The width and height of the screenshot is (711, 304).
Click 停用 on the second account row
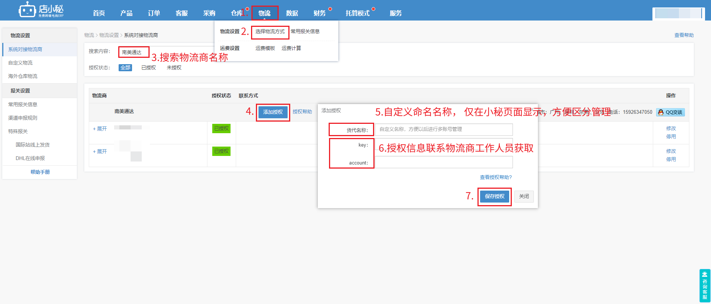671,159
